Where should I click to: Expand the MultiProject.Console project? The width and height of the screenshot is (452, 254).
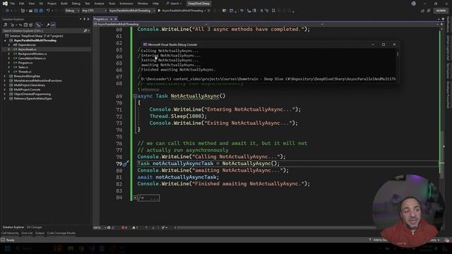(x=5, y=90)
